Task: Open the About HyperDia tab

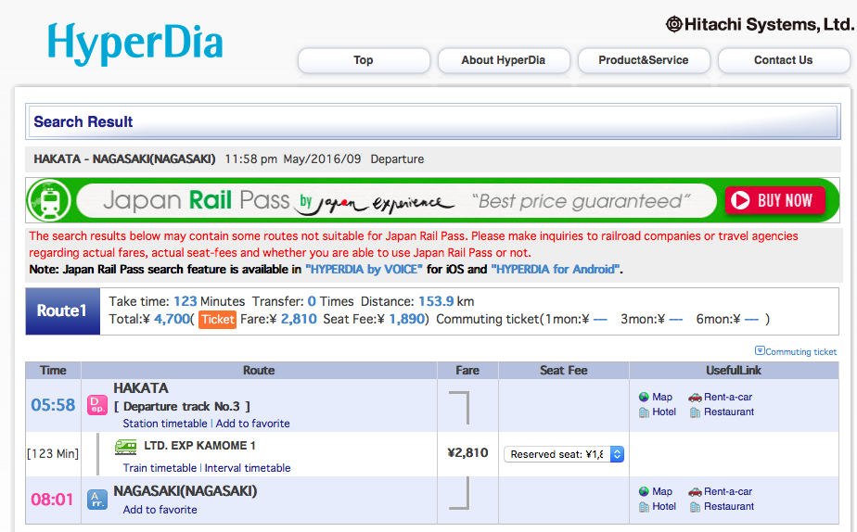Action: coord(504,60)
